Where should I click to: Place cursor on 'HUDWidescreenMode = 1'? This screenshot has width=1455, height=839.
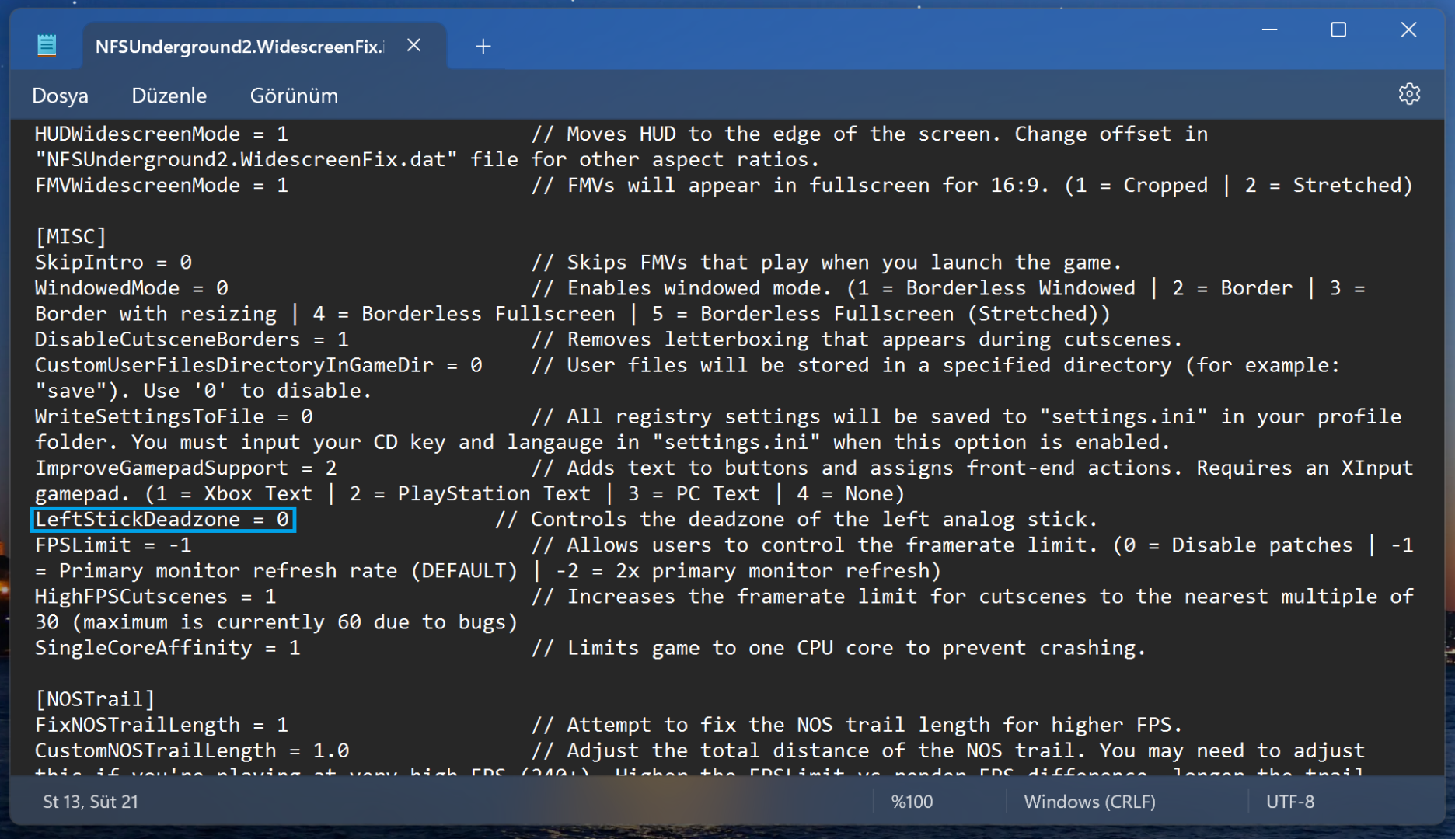(162, 134)
